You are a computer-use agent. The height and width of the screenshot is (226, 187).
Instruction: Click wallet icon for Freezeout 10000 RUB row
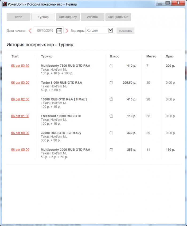111,116
